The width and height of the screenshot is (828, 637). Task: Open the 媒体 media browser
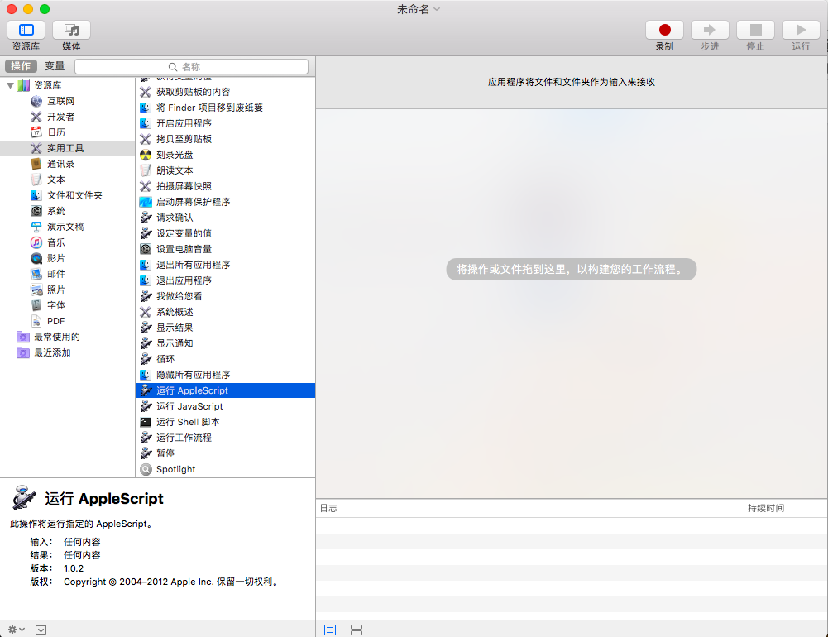[x=71, y=30]
